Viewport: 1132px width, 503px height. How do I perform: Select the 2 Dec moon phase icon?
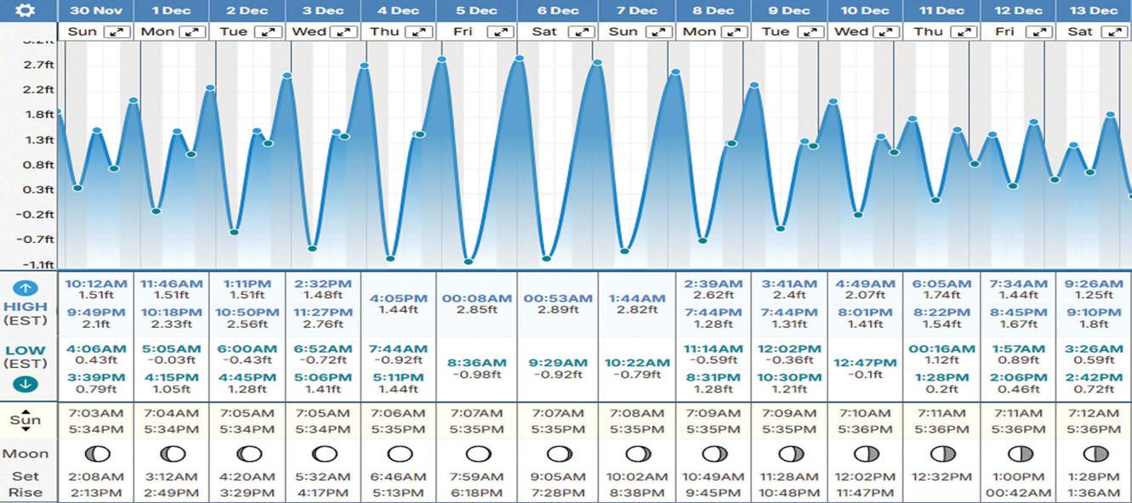[x=248, y=454]
